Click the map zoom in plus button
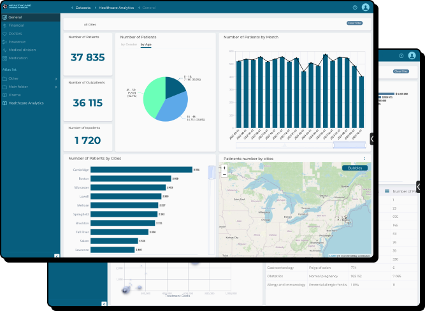This screenshot has height=311, width=425. point(224,168)
